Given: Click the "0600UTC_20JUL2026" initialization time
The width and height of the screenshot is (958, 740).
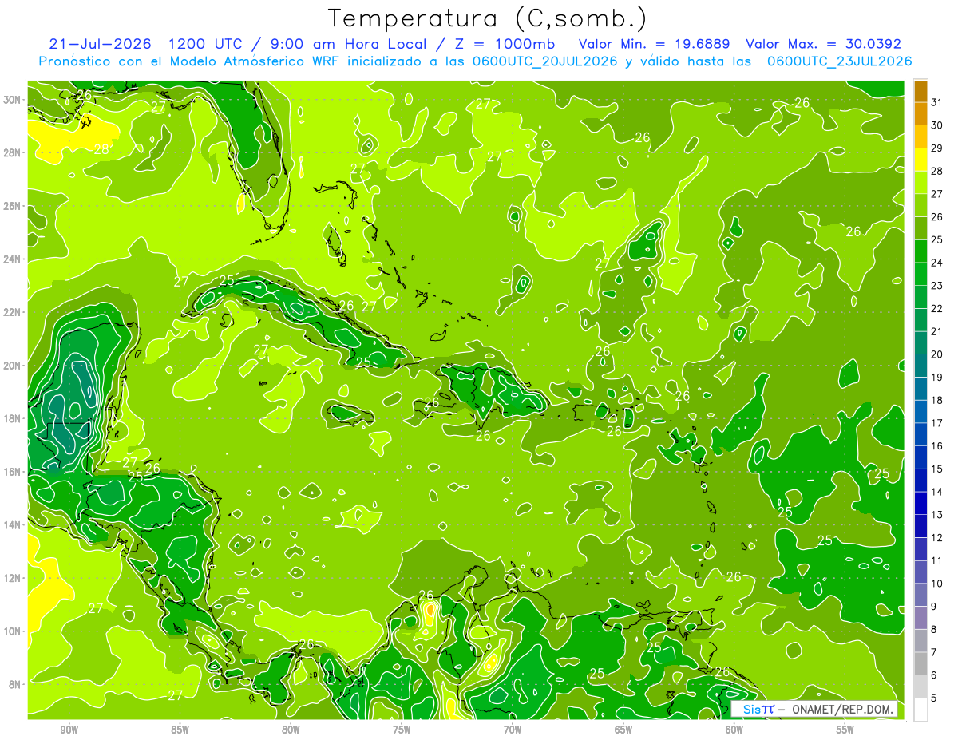Looking at the screenshot, I should pyautogui.click(x=544, y=61).
